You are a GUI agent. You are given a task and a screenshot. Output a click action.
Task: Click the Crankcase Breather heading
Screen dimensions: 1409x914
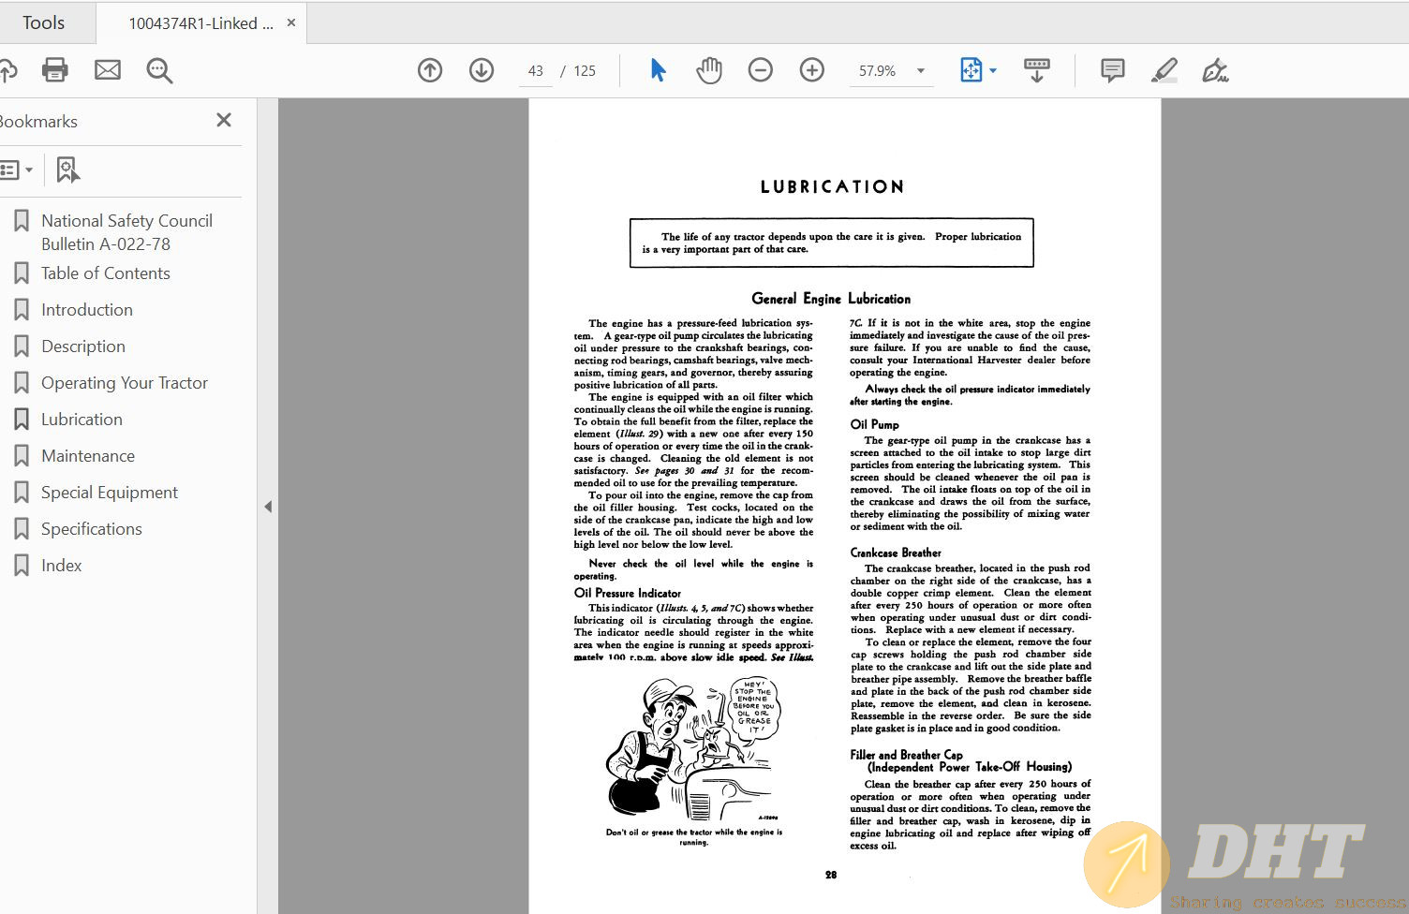pos(896,553)
